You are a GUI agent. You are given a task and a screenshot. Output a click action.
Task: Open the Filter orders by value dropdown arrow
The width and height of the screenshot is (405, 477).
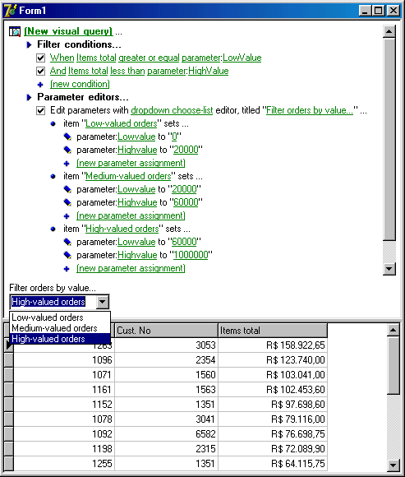coord(103,302)
